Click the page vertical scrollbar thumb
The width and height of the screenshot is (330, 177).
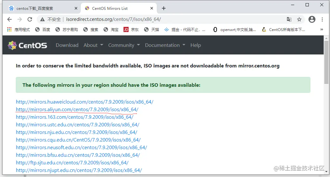pyautogui.click(x=326, y=62)
